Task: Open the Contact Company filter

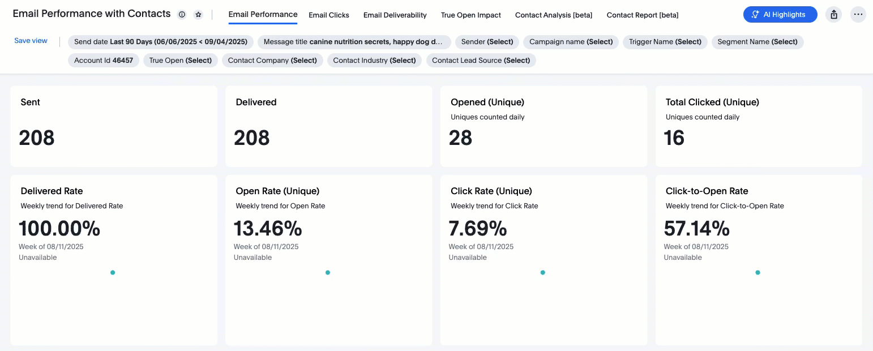Action: pyautogui.click(x=272, y=61)
